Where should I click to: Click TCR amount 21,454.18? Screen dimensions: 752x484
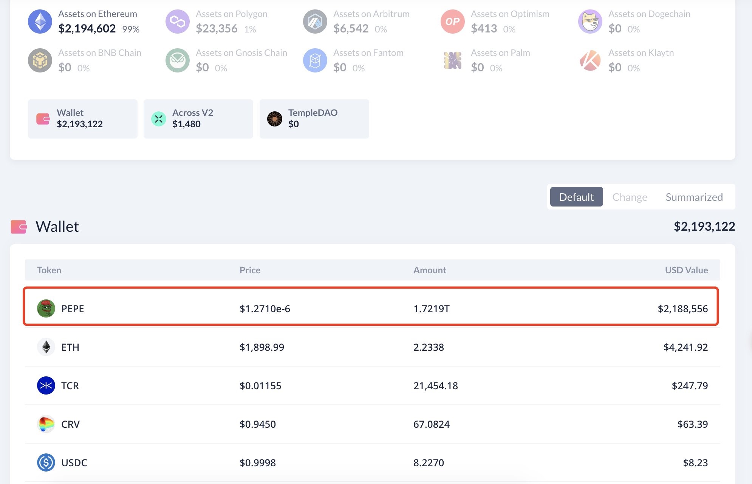(436, 385)
